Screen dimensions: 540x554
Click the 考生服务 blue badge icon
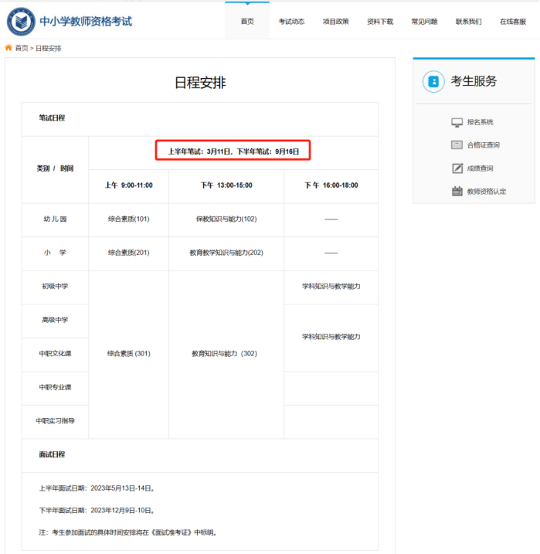(433, 81)
